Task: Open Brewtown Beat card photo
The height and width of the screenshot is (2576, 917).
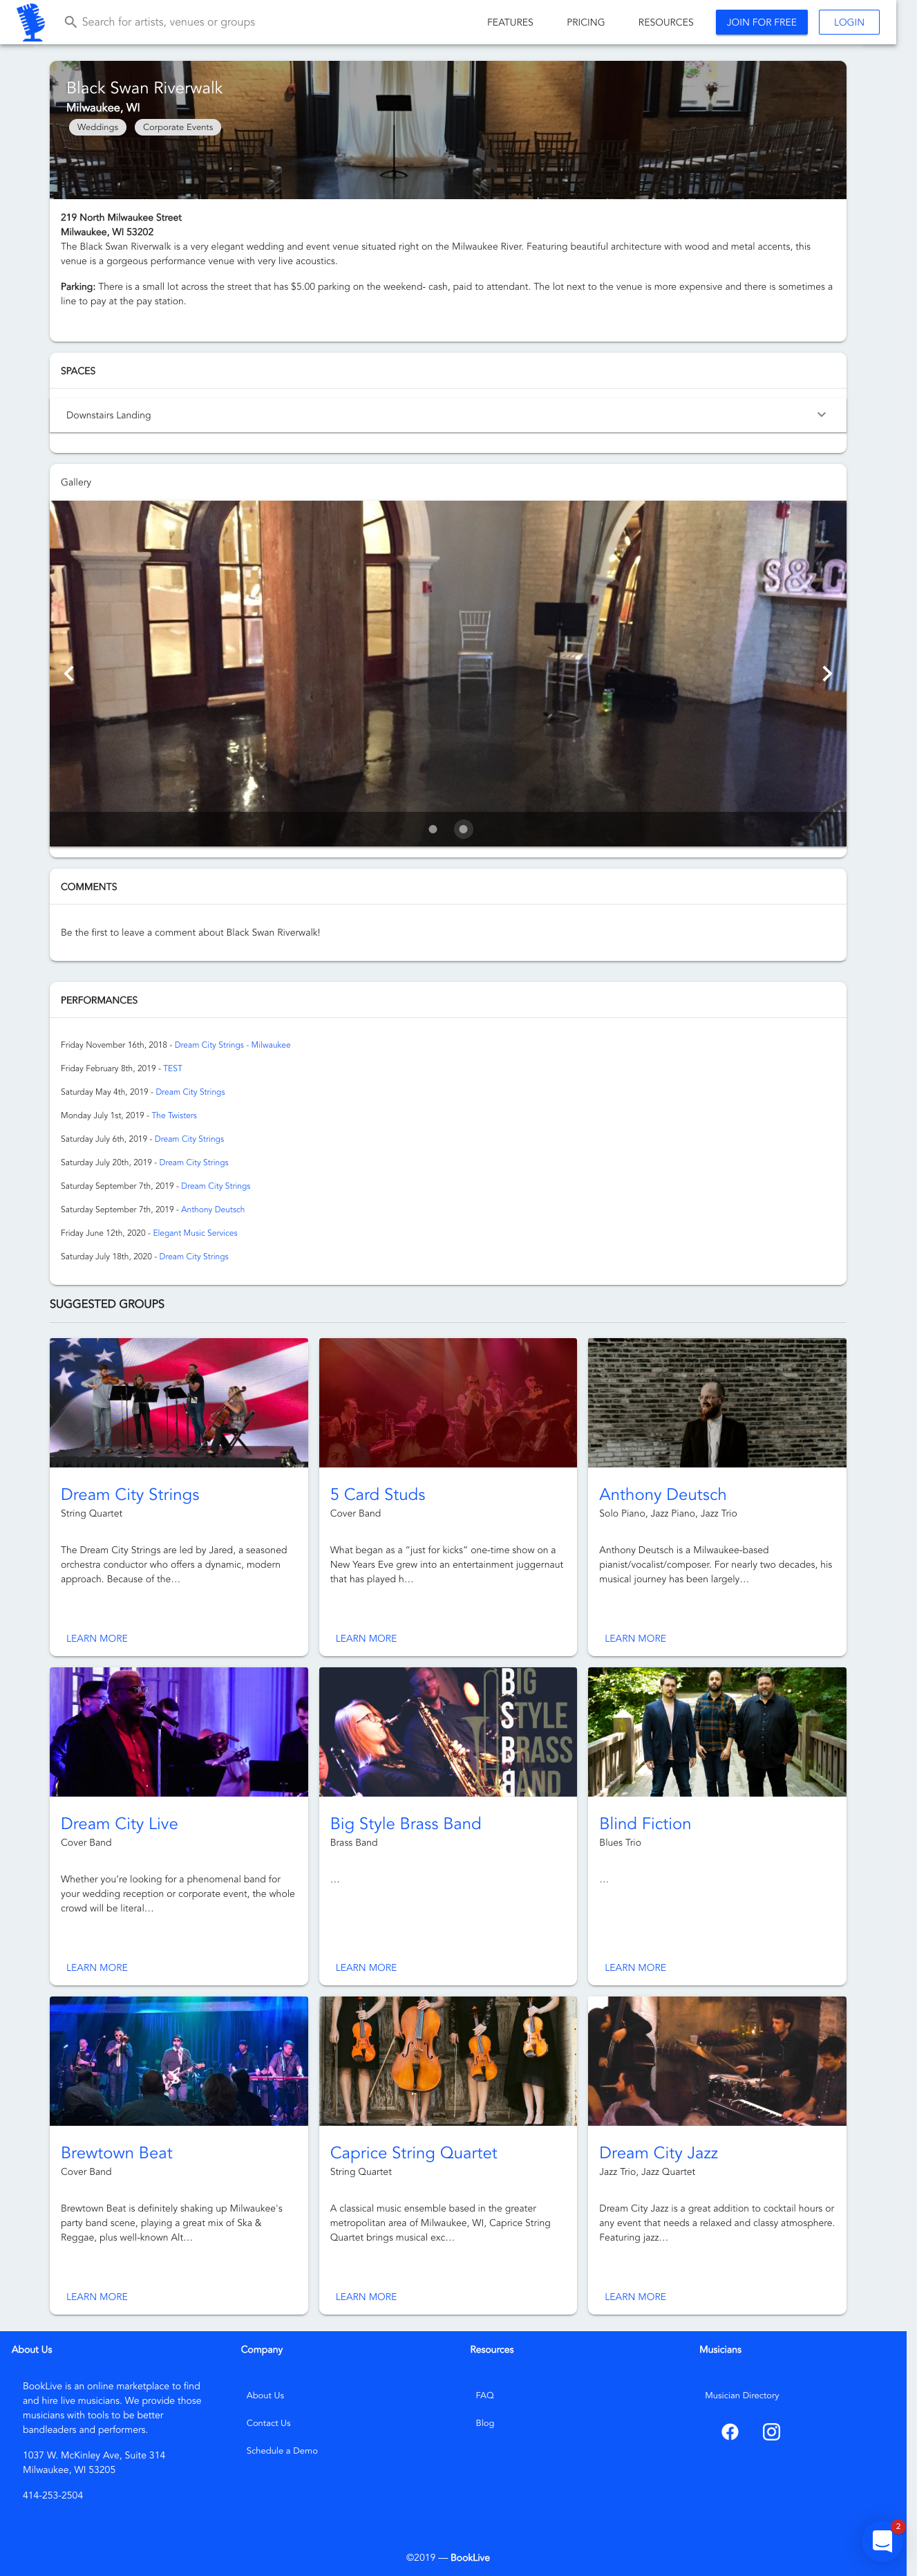Action: pos(179,2060)
